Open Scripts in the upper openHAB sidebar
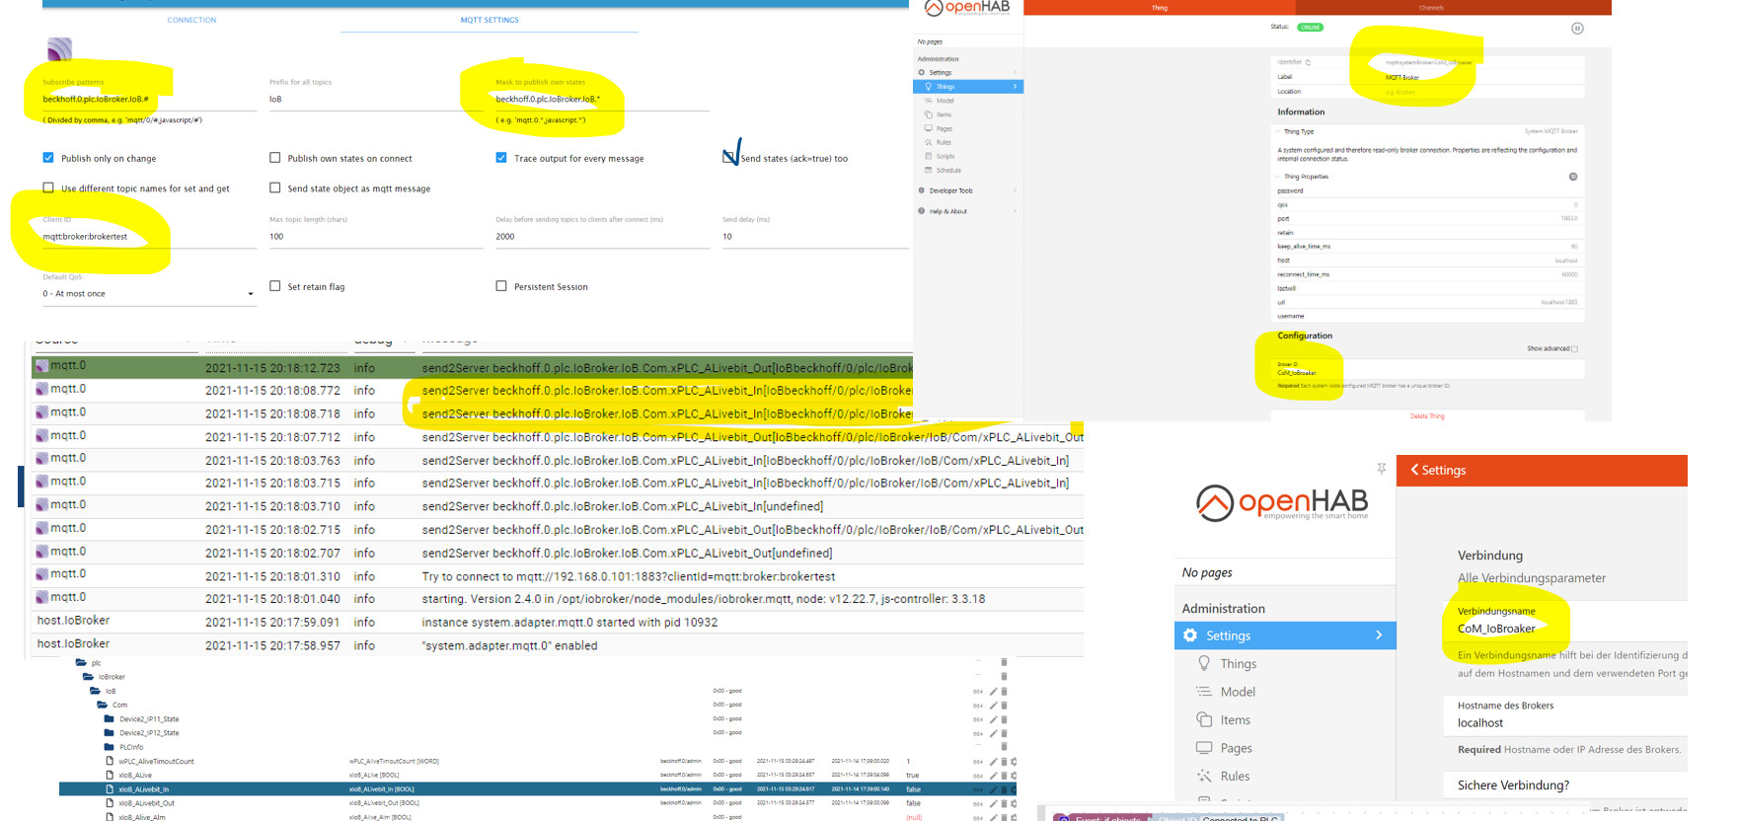 coord(945,156)
